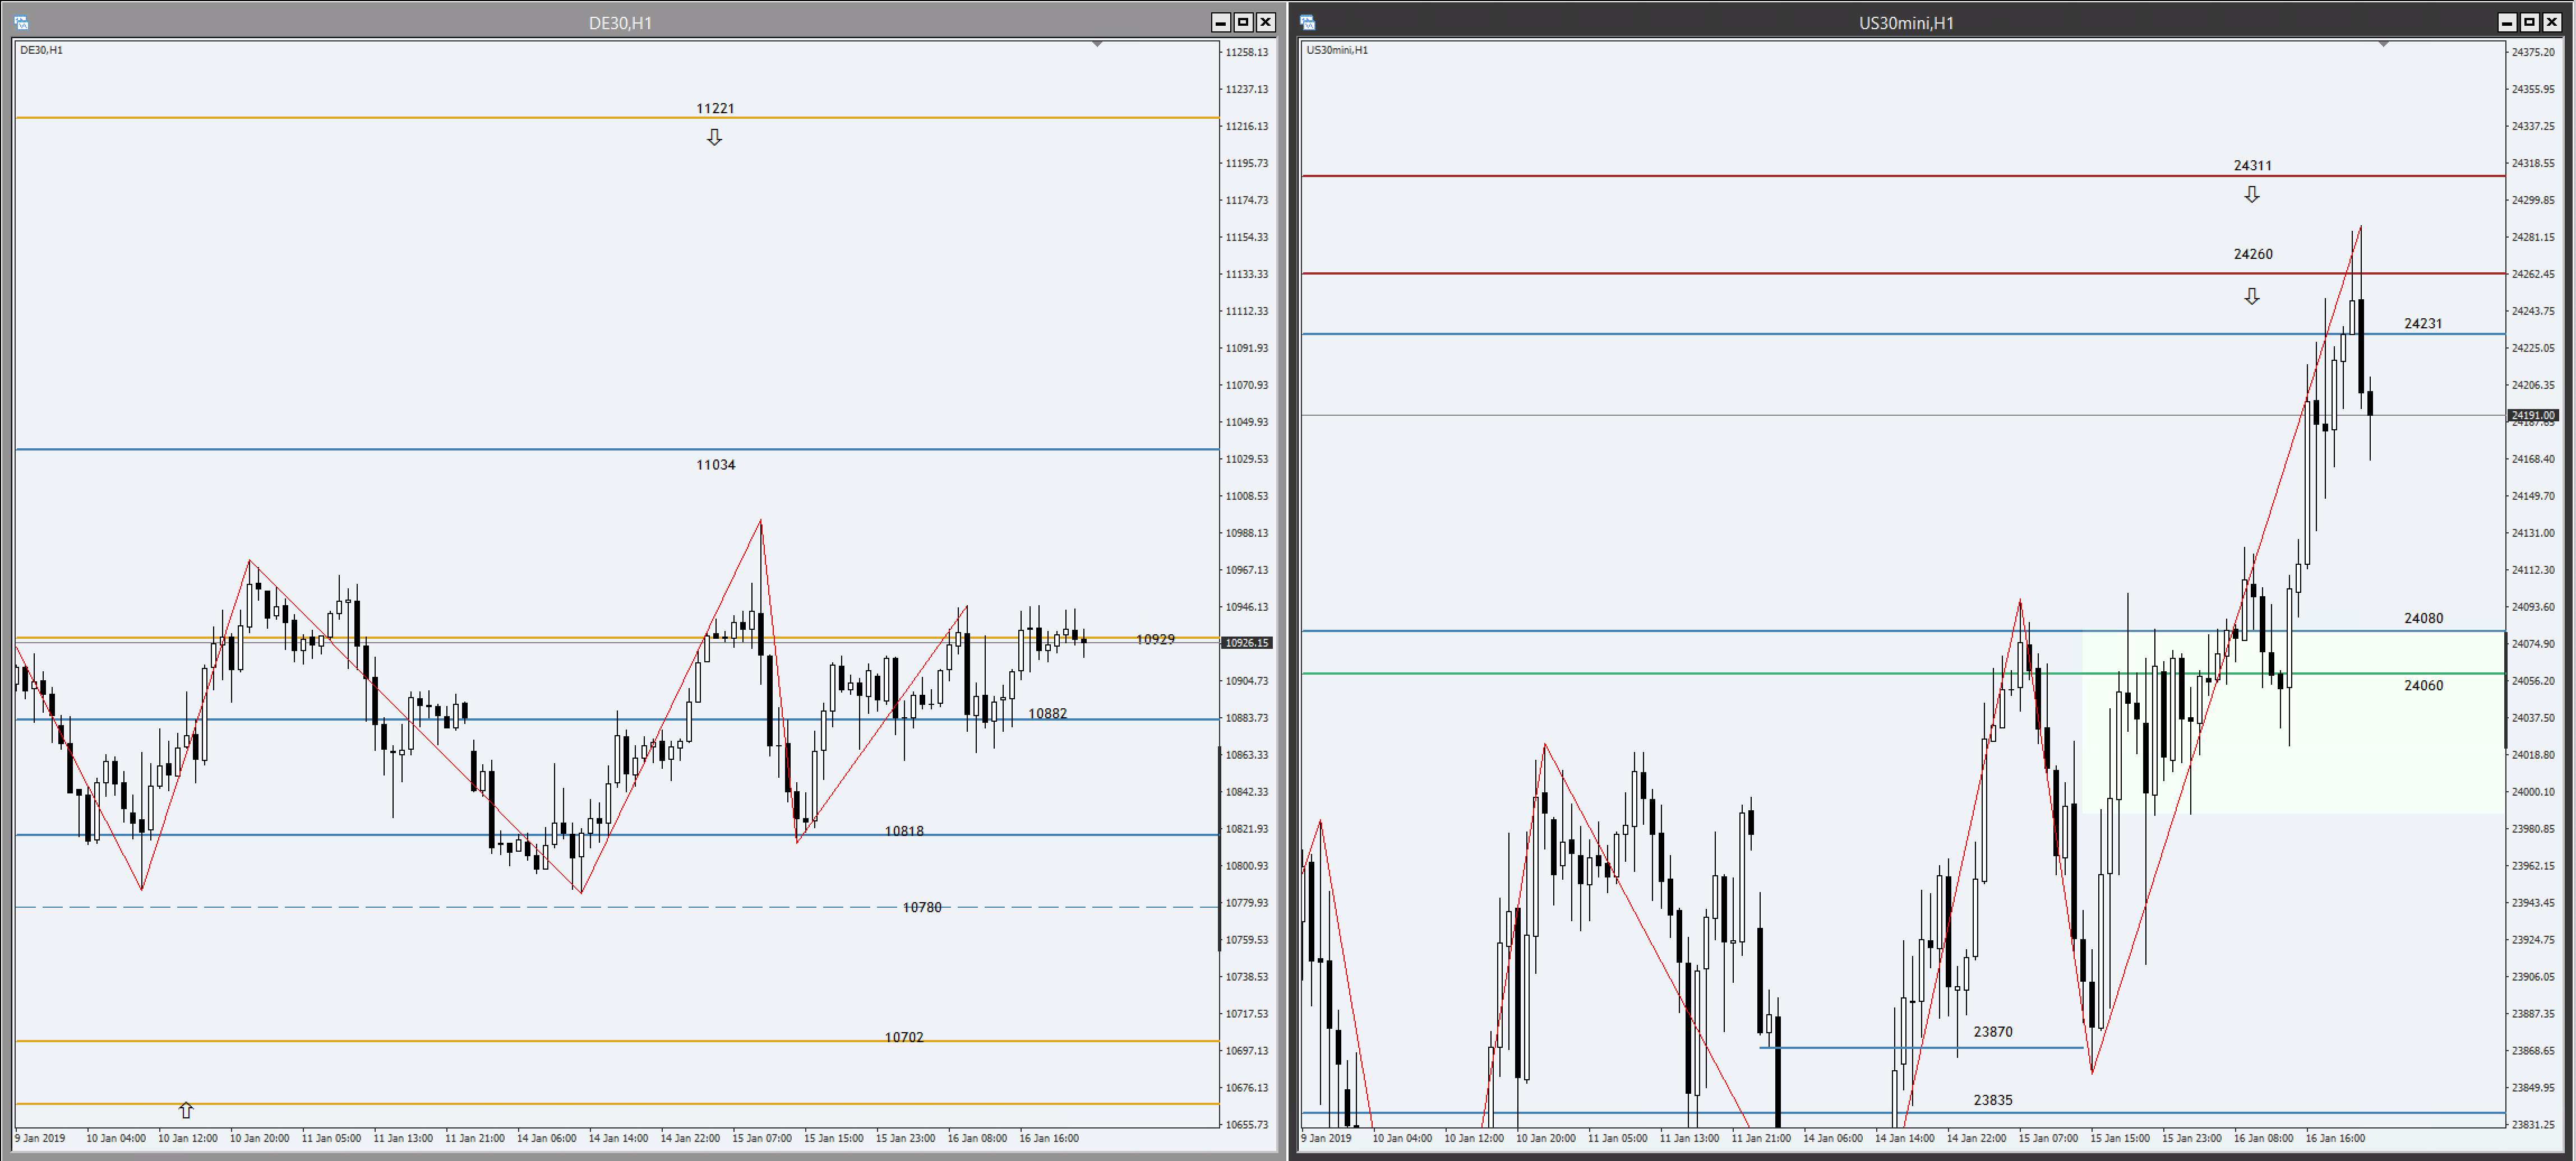Maximize the US30mini,H1 chart window
This screenshot has height=1161, width=2576.
[x=2529, y=22]
